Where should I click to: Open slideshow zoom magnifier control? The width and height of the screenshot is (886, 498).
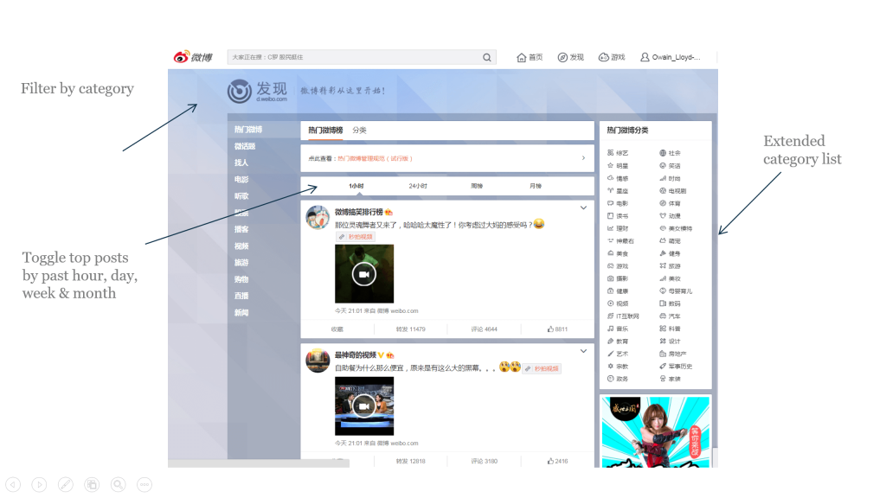(119, 484)
